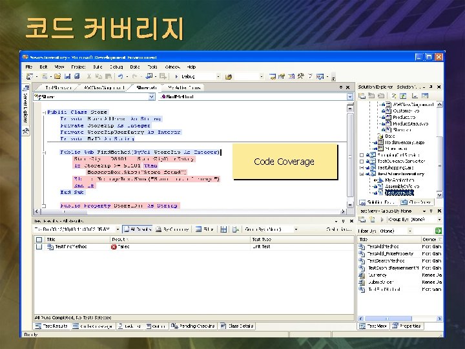This screenshot has width=465, height=349.
Task: Select Customer.vb in Solution Explorer
Action: coord(406,111)
